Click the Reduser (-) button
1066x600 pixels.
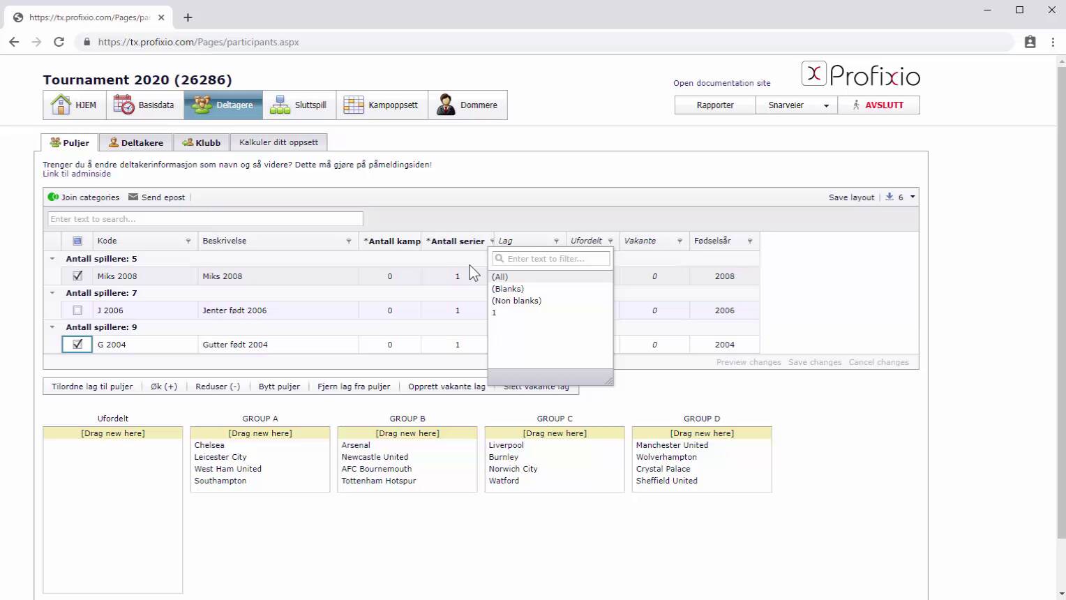pos(218,387)
